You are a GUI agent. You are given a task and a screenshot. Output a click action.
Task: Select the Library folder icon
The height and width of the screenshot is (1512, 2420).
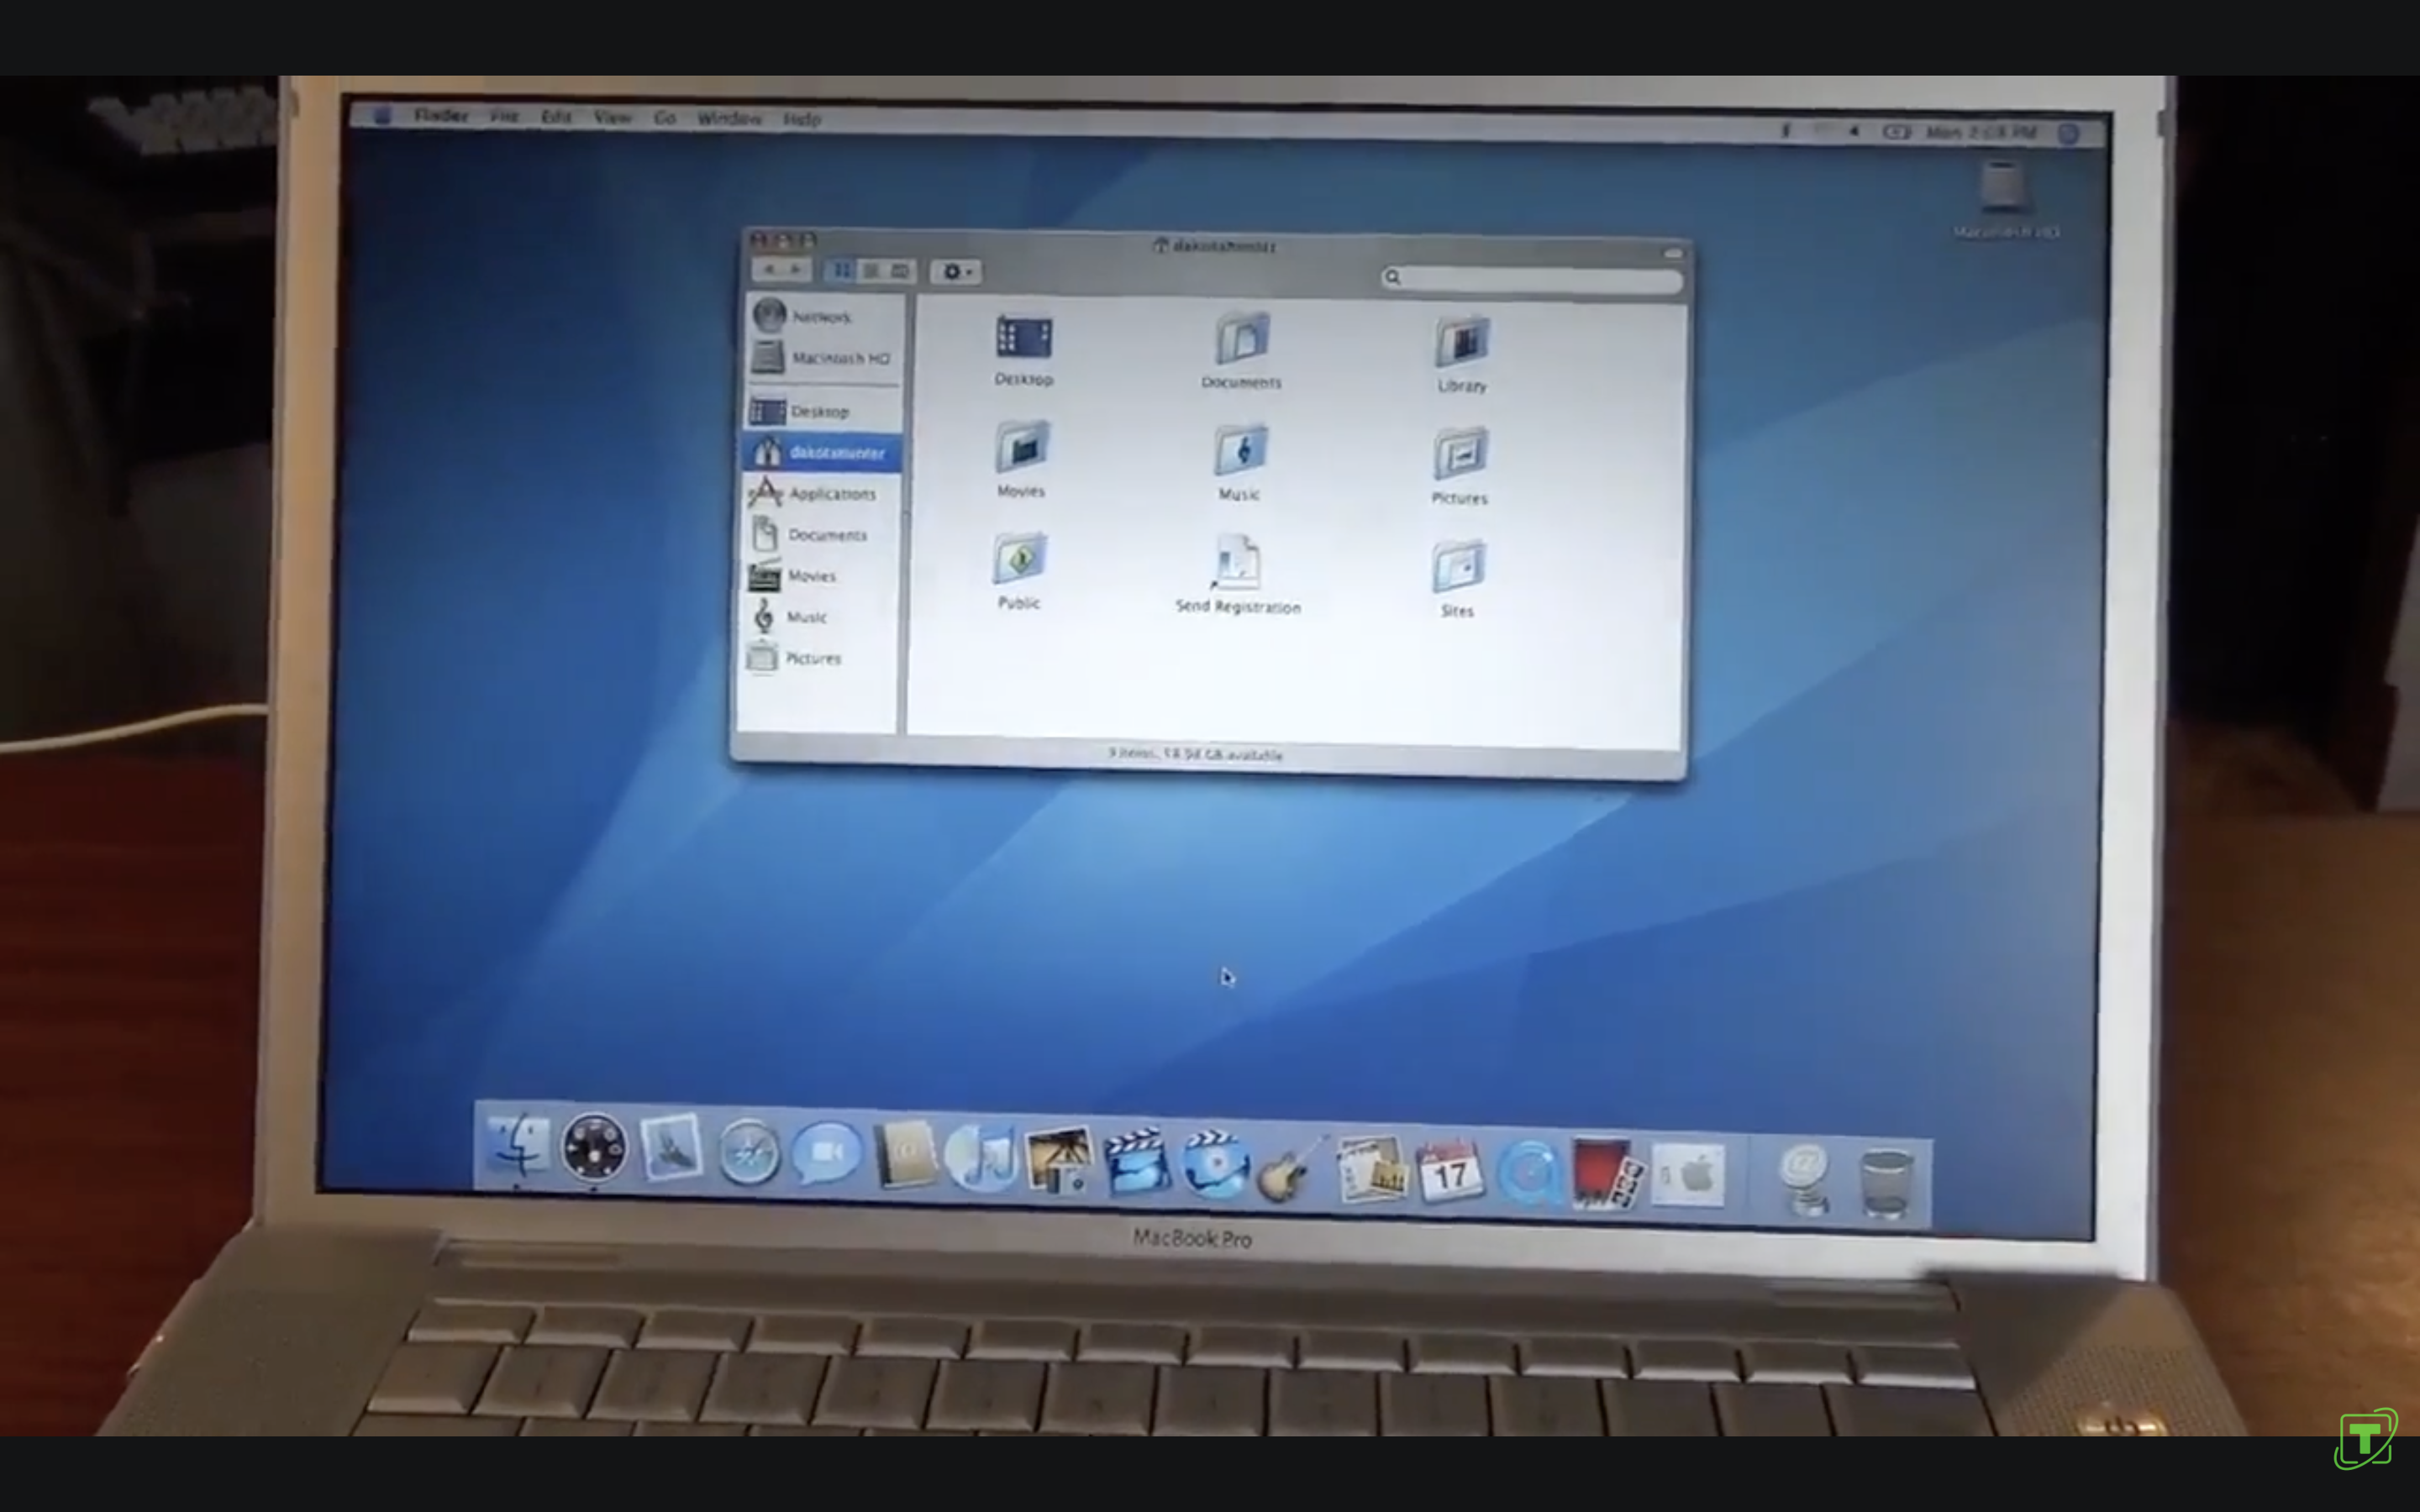pyautogui.click(x=1462, y=342)
